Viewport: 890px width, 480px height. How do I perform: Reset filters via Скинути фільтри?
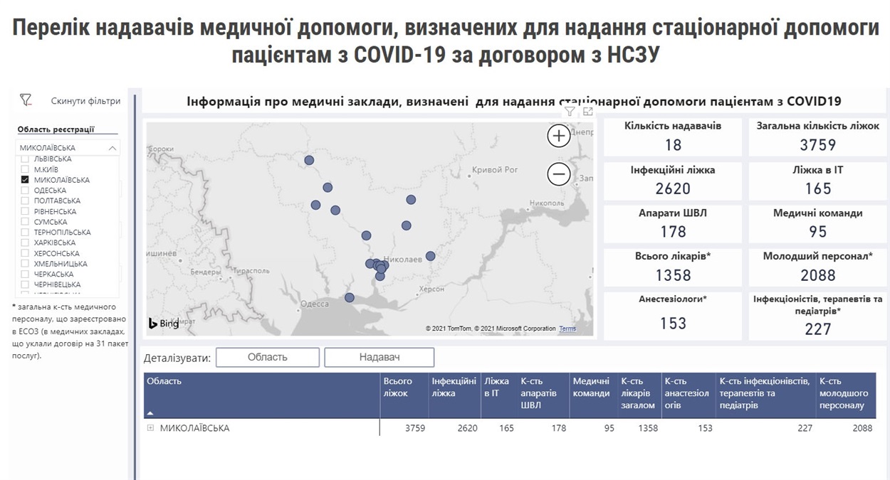click(x=85, y=101)
